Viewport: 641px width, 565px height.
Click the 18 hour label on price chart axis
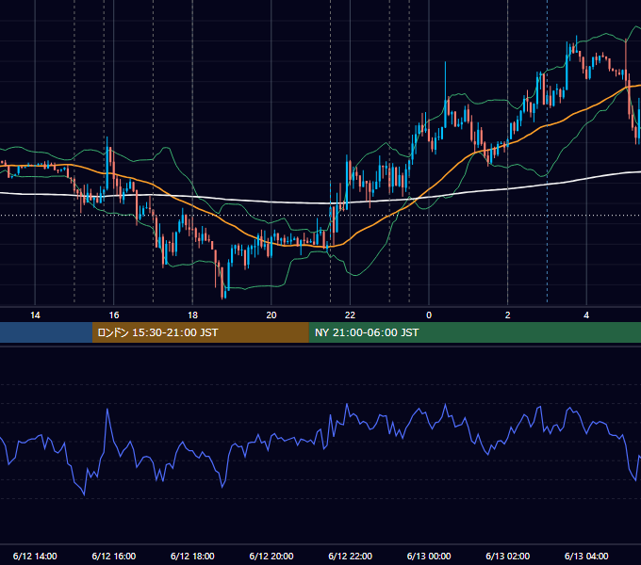[x=192, y=315]
